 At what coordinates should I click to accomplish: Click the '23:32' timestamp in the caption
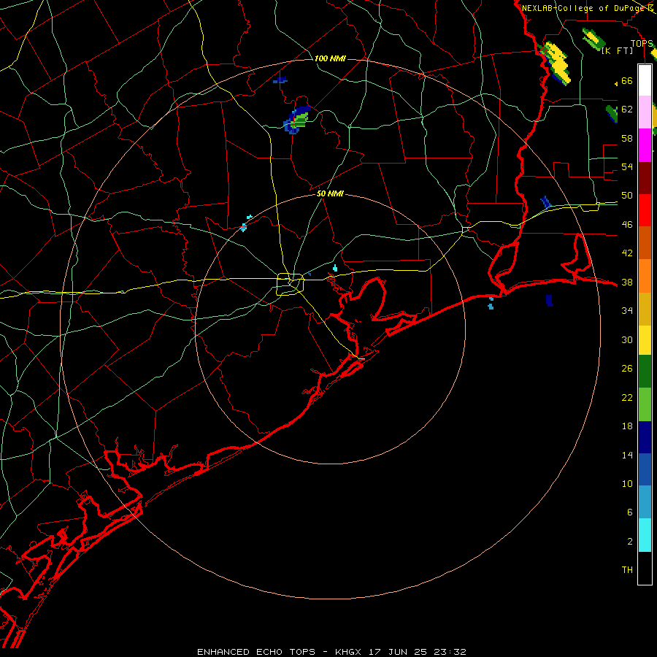450,652
